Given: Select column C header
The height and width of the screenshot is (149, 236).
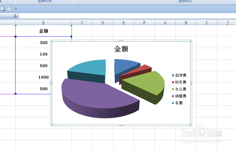Looking at the screenshot, I should coord(82,23).
